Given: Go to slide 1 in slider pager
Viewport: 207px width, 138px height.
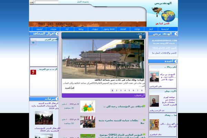Looking at the screenshot, I should coord(112,90).
